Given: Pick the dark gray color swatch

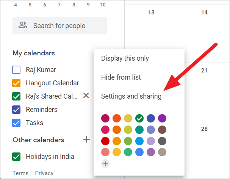Looking at the screenshot, I should click(162, 141).
